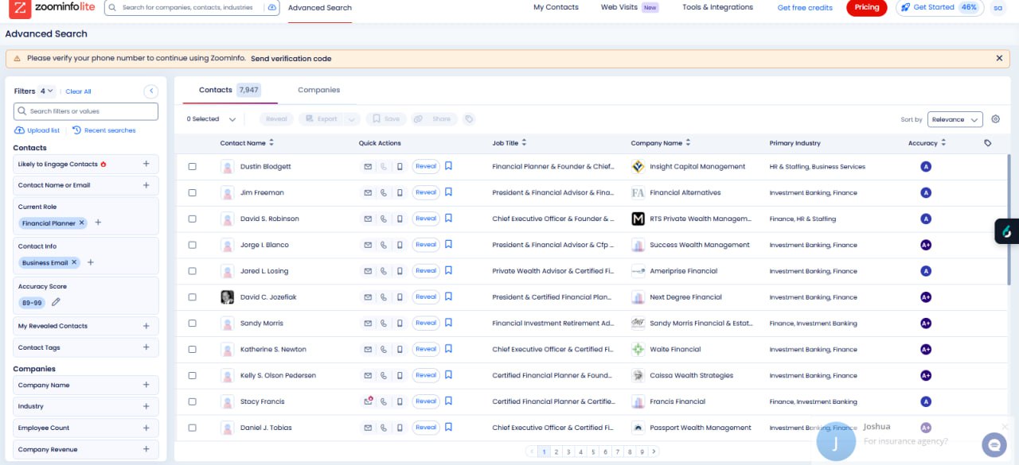The image size is (1019, 465).
Task: Bookmark contact Jorge I. Blanco
Action: click(x=449, y=245)
